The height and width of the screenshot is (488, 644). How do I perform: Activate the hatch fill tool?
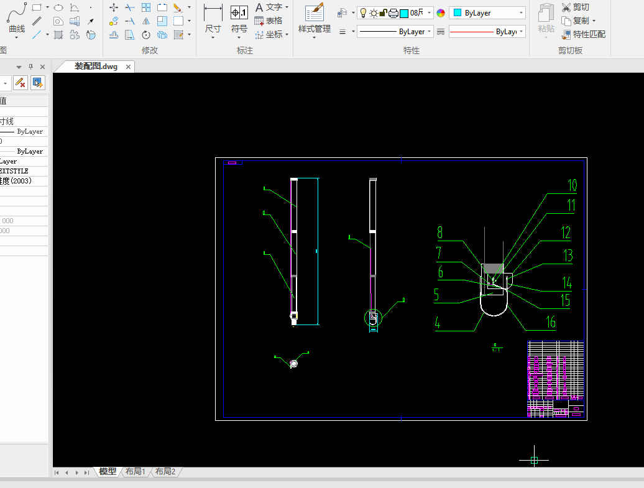click(58, 35)
